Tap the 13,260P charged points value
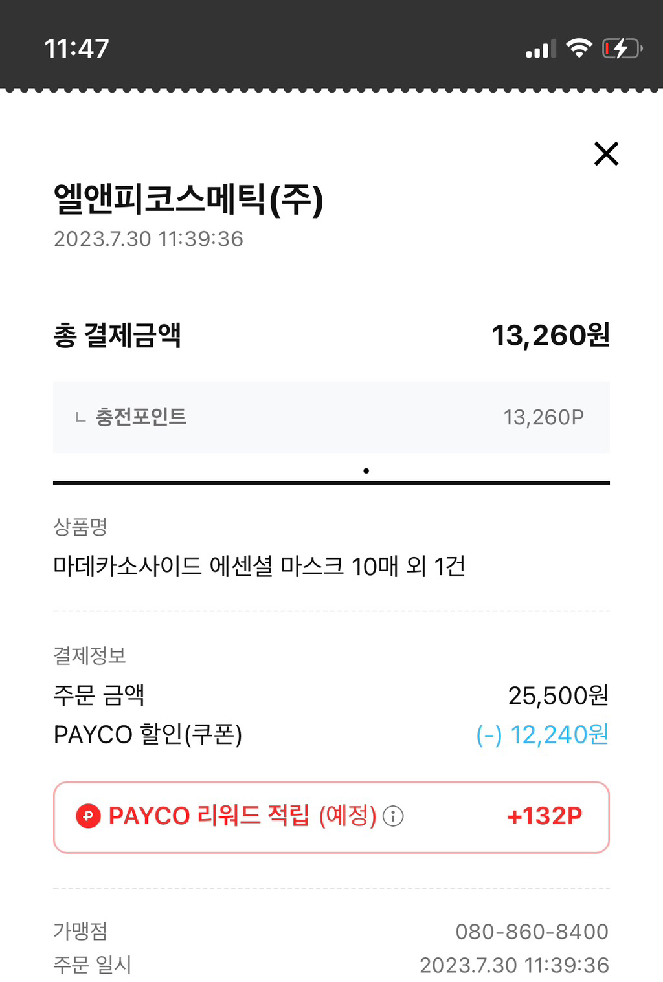The image size is (663, 982). pos(543,417)
